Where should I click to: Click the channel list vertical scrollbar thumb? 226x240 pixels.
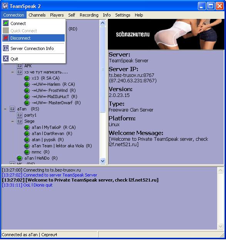point(102,69)
